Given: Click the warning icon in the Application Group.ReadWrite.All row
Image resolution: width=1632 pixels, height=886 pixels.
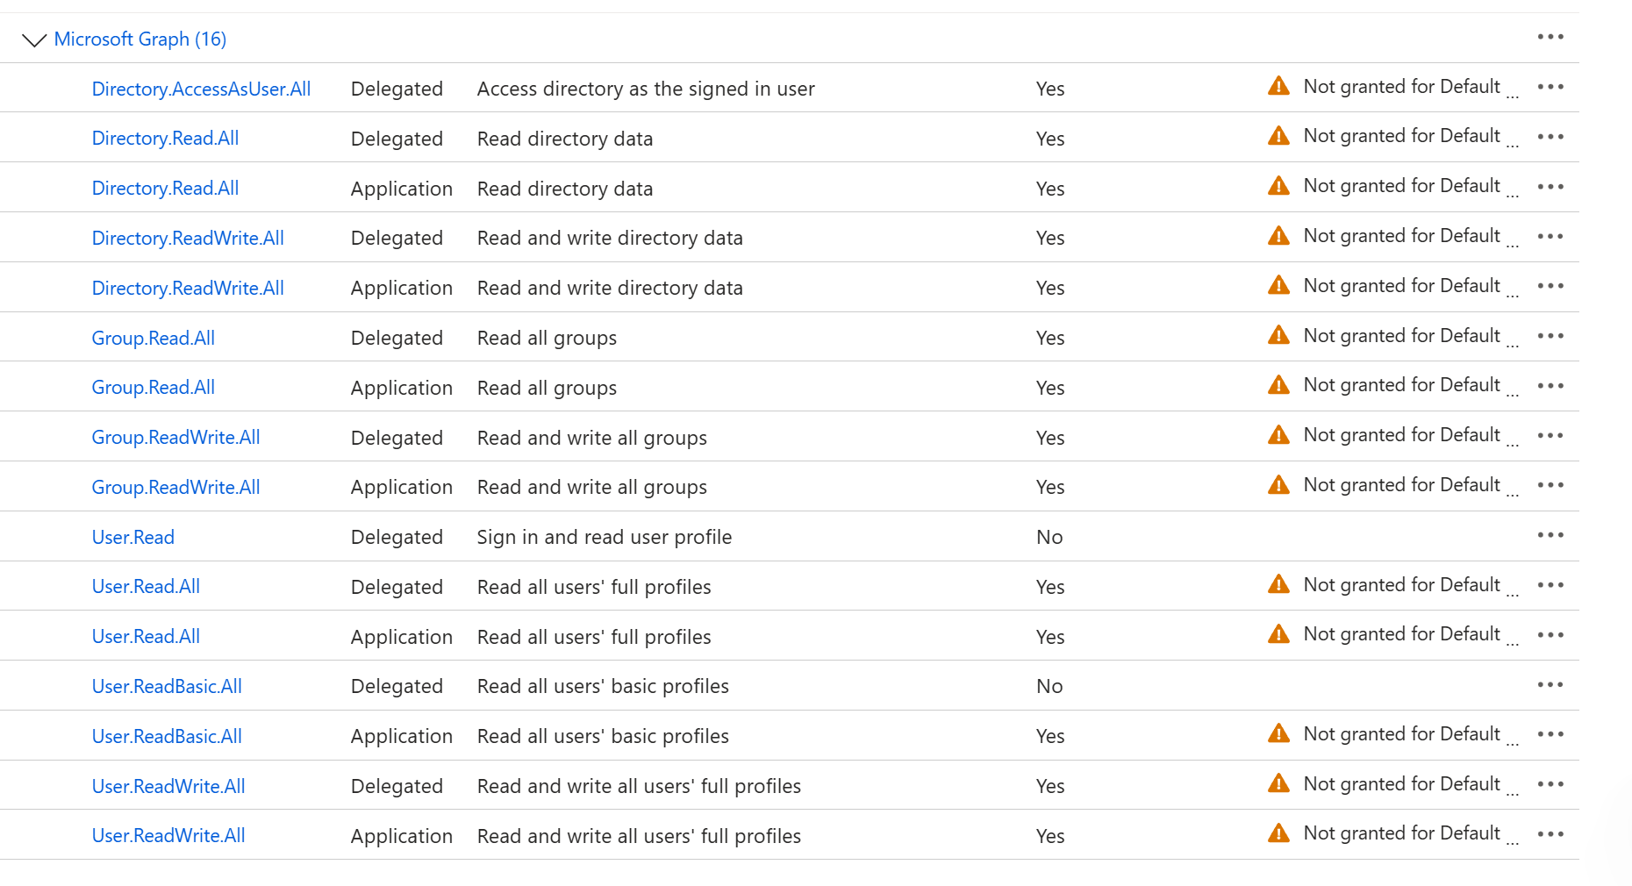Looking at the screenshot, I should coord(1278,484).
